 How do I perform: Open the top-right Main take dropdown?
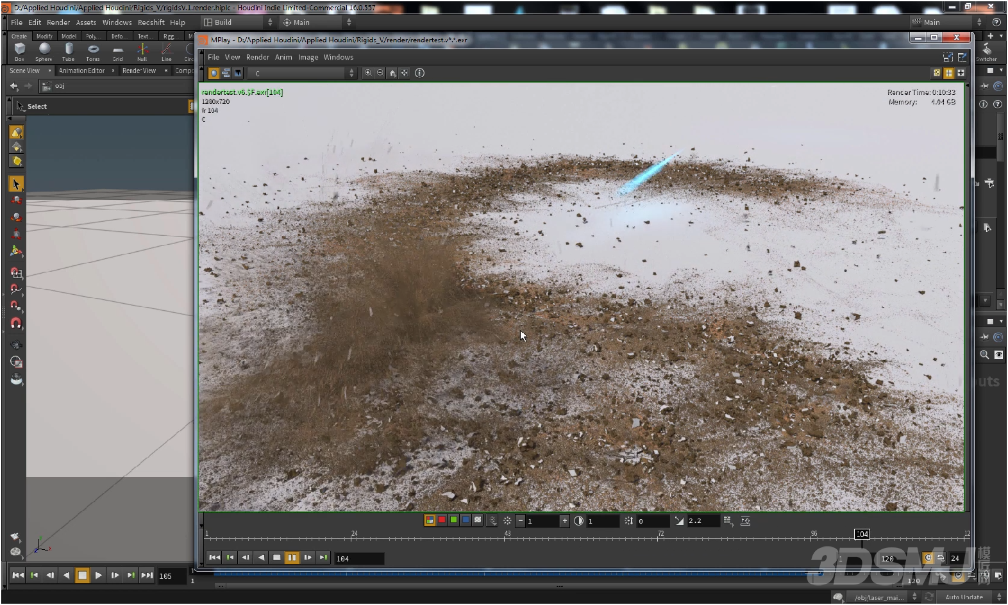[947, 22]
